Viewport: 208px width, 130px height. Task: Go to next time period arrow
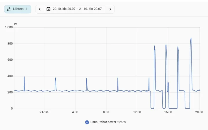[110, 9]
